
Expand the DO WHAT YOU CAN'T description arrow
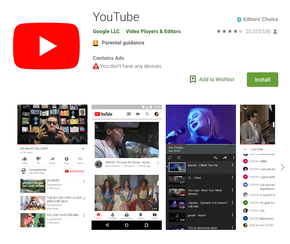point(83,149)
